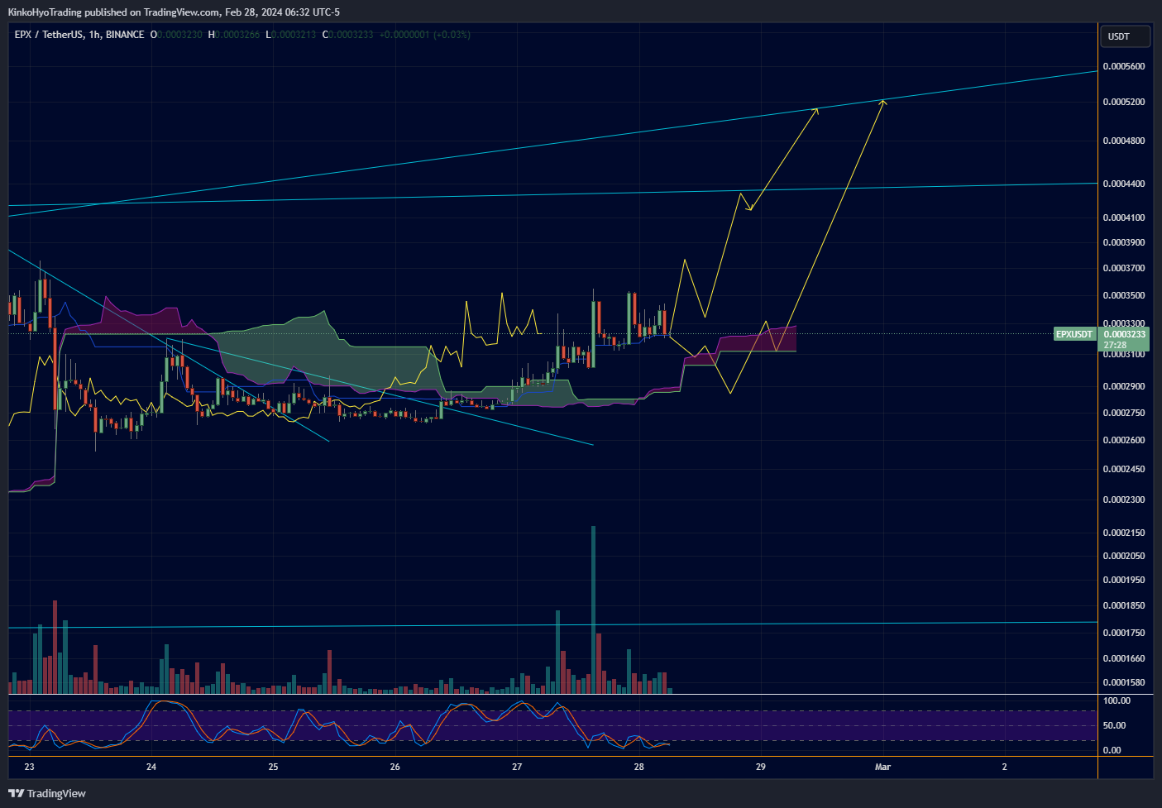1162x808 pixels.
Task: Click date 23 on the time axis
Action: coord(30,767)
